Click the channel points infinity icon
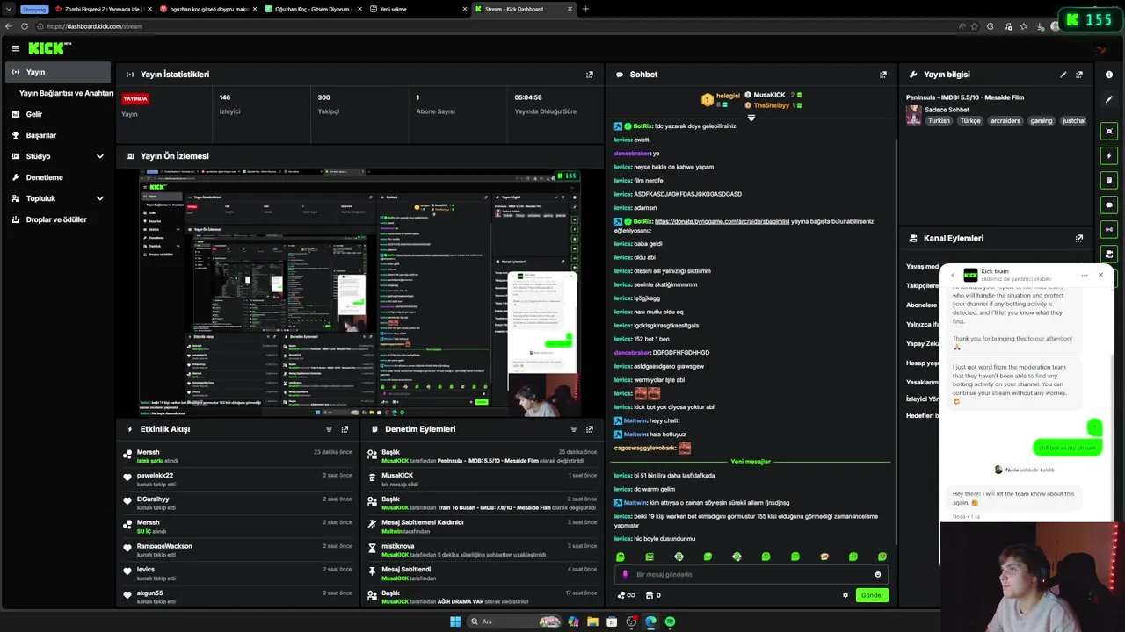1125x632 pixels. [626, 595]
